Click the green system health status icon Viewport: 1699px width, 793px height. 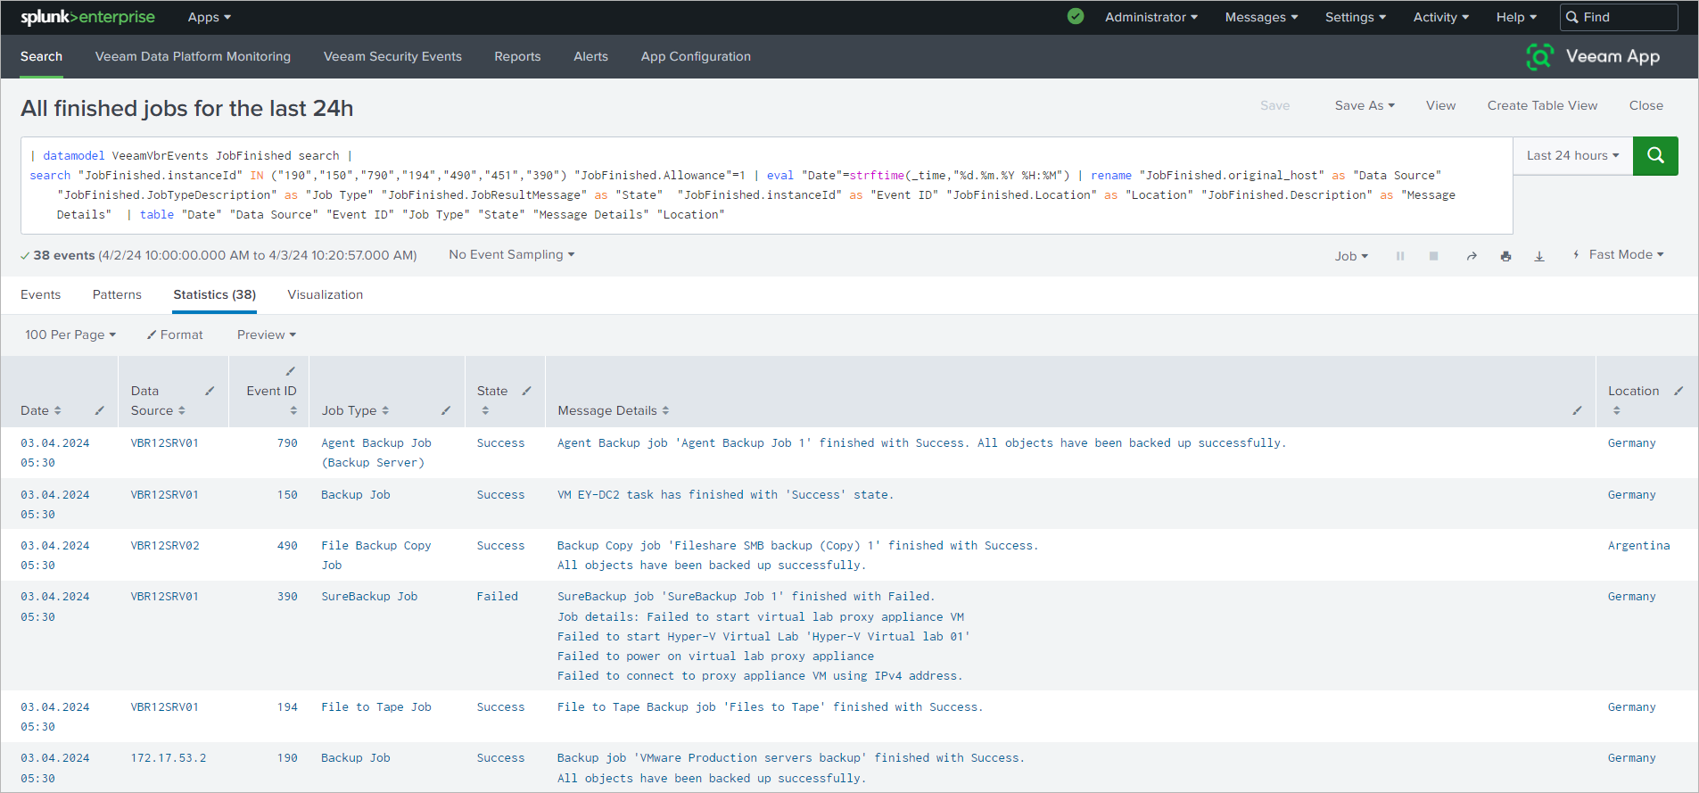click(x=1076, y=16)
